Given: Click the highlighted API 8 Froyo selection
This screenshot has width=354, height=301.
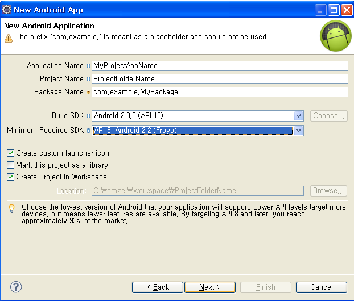Looking at the screenshot, I should (x=193, y=131).
